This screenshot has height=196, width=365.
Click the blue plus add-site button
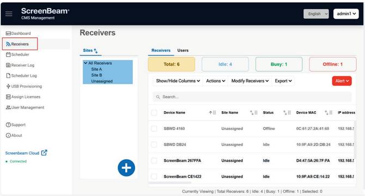[x=126, y=168]
